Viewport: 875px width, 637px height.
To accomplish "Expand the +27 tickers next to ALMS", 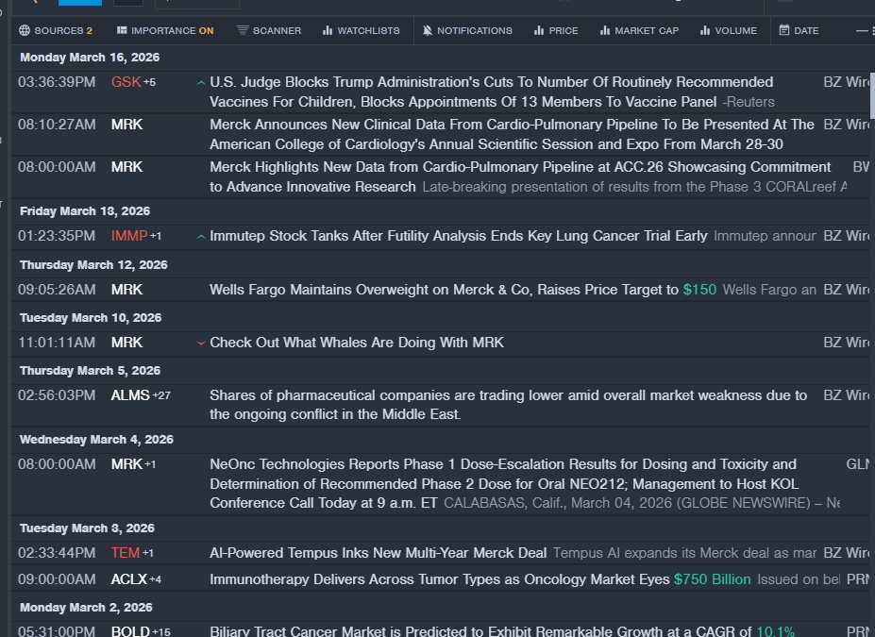I will click(161, 395).
